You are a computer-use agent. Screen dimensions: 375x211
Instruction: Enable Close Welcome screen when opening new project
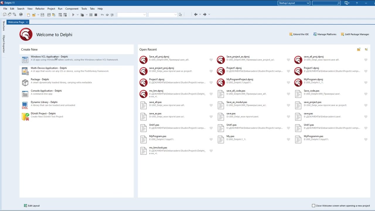coord(313,206)
